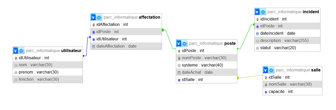Screen dimensions: 336x110
Task: Open the gear options for incident table
Action: (x=263, y=12)
